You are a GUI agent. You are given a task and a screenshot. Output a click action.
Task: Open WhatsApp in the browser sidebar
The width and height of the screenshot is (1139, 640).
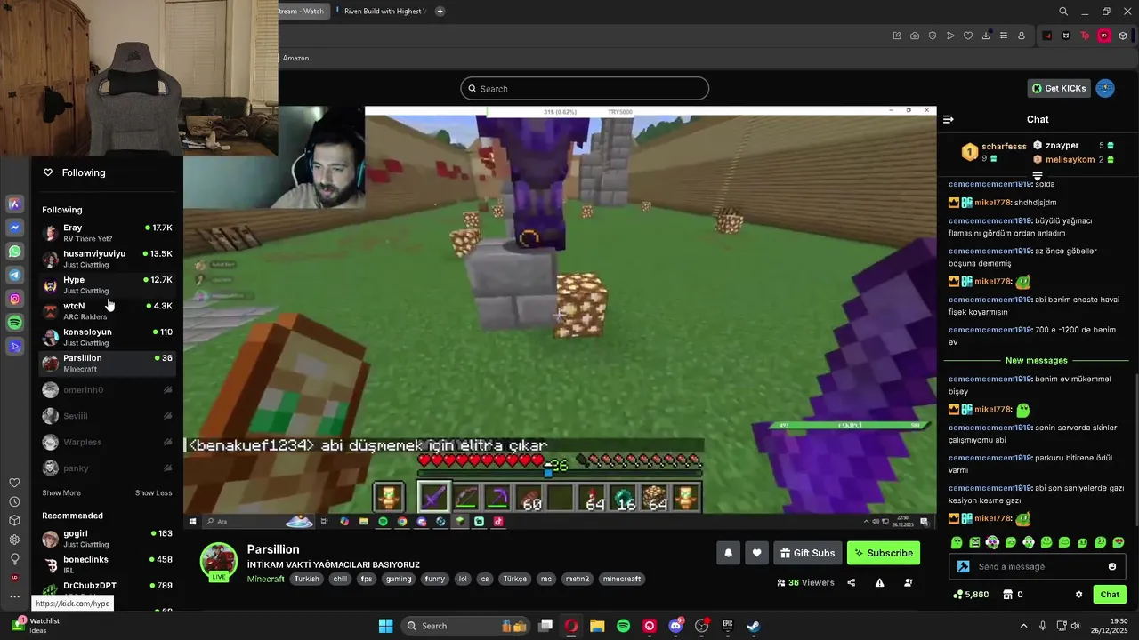point(15,252)
